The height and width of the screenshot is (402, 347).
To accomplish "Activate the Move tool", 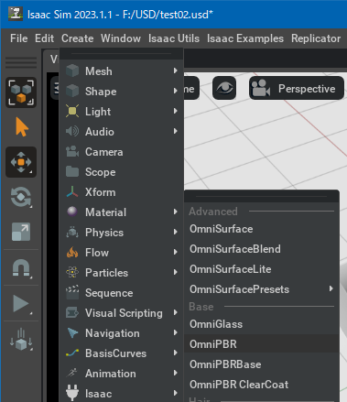I will [x=21, y=162].
